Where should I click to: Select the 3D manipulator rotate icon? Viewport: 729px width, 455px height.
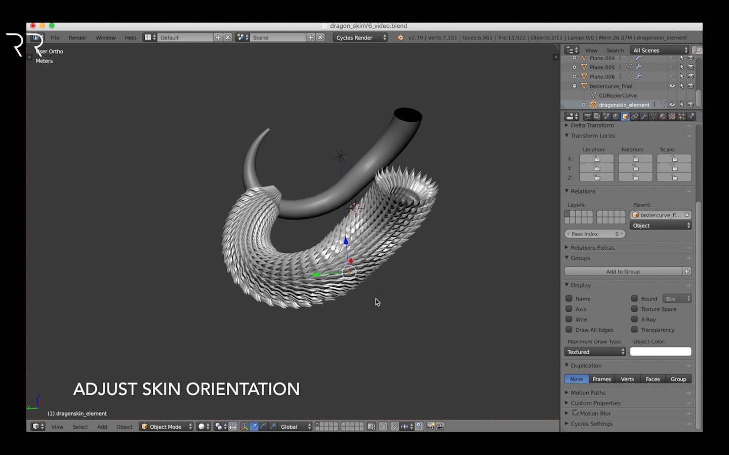tap(263, 426)
